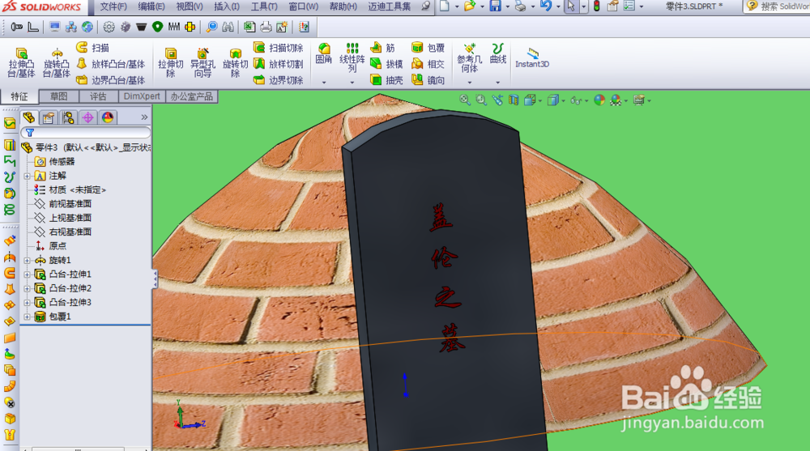Toggle Instant3D mode
The height and width of the screenshot is (451, 810).
(532, 57)
